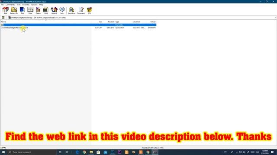
Task: Click the Delete toolbar icon
Action: [x=38, y=10]
